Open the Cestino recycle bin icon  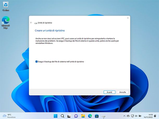coord(6,6)
